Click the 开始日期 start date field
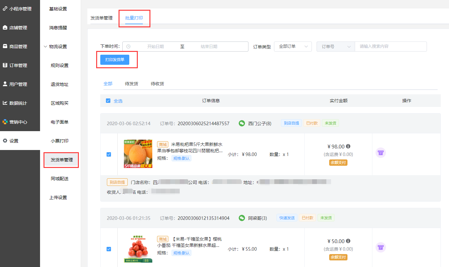The height and width of the screenshot is (267, 449). 155,47
